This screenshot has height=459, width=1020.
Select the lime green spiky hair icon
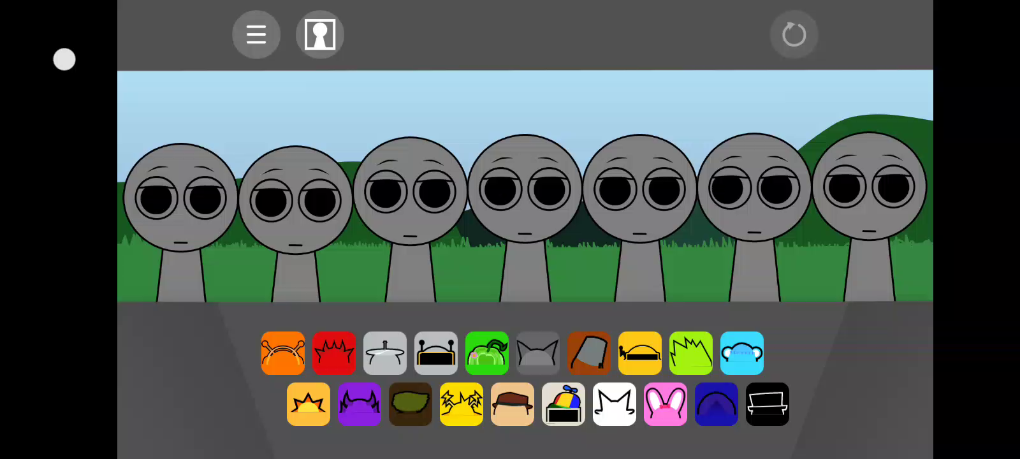coord(691,353)
